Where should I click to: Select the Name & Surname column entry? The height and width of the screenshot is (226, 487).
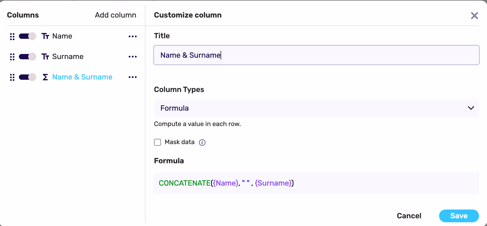pos(82,77)
